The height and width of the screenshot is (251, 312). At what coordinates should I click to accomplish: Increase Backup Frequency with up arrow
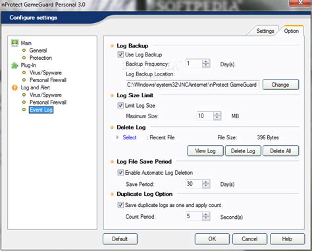click(206, 61)
